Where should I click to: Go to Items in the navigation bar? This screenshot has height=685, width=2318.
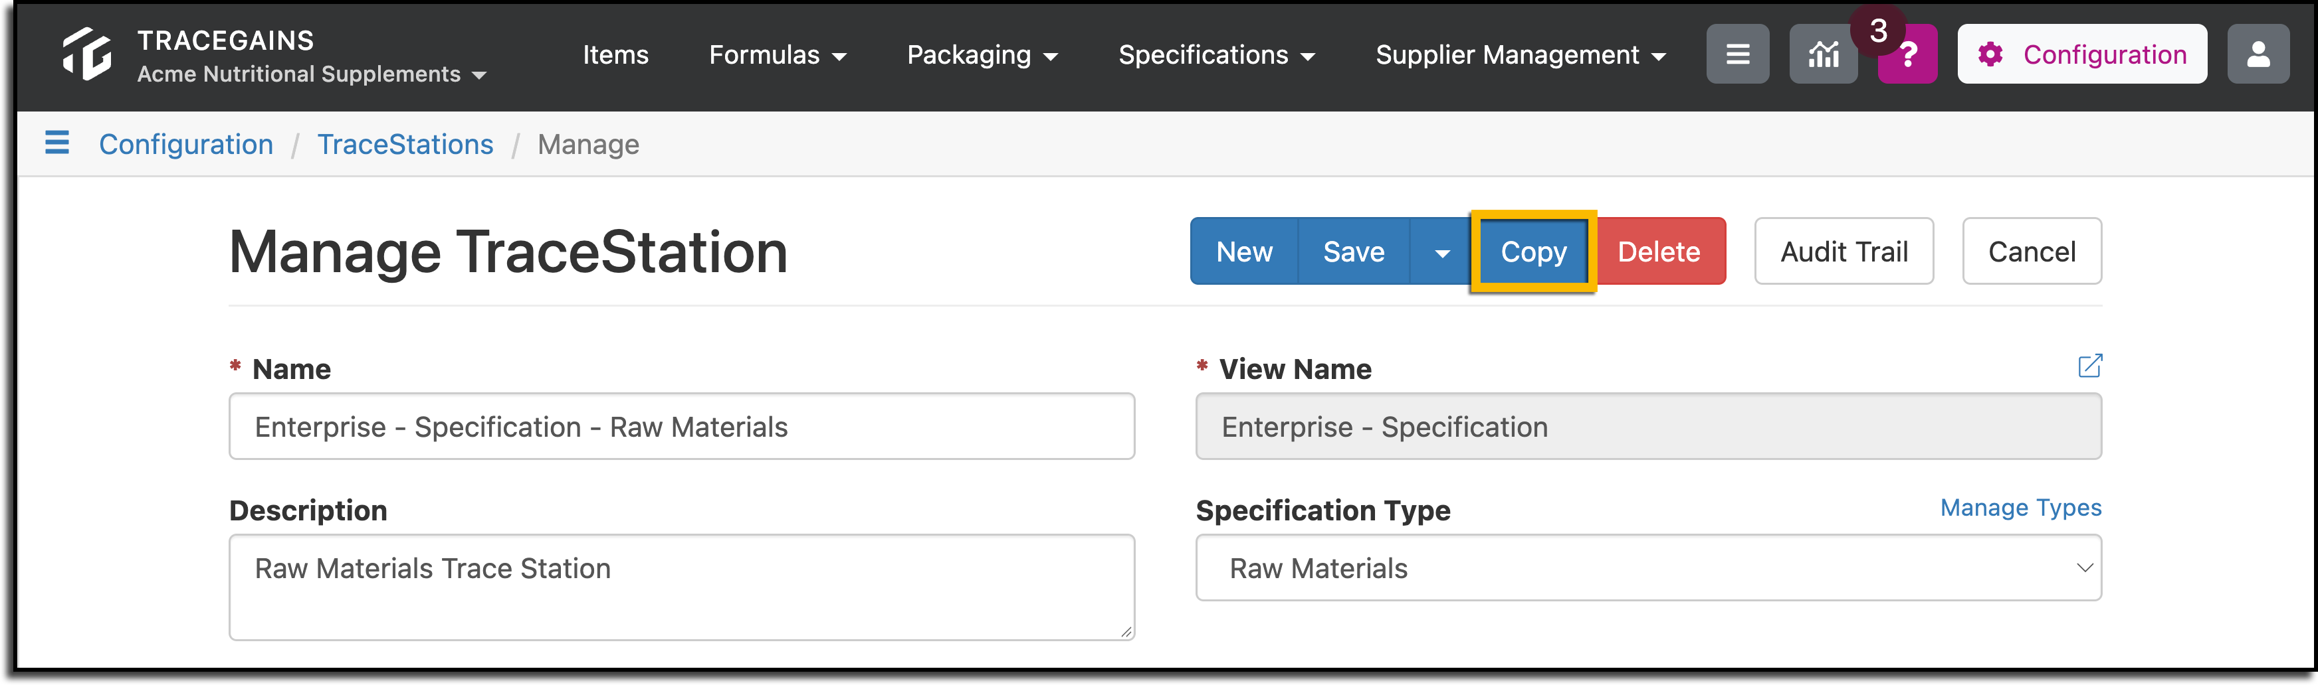[x=615, y=55]
